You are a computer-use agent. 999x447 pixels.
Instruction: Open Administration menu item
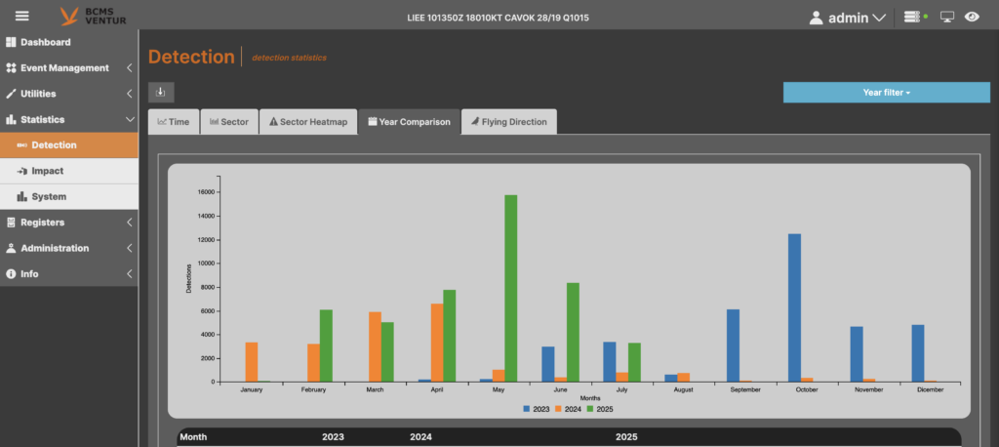[x=69, y=248]
